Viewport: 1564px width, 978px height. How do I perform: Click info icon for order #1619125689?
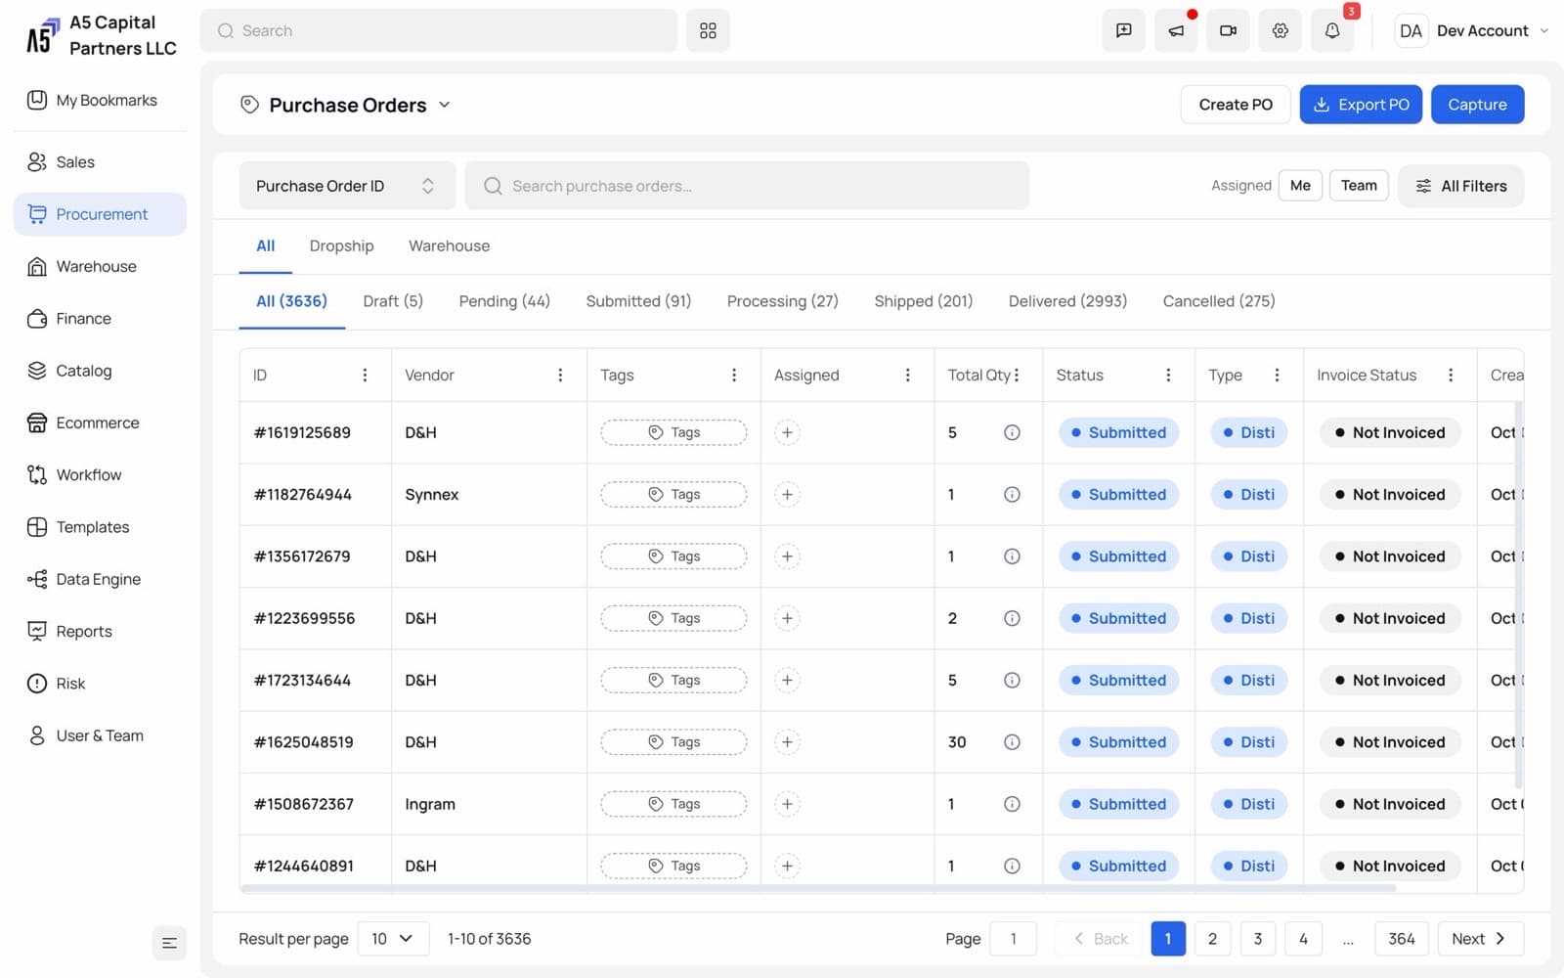coord(1012,432)
